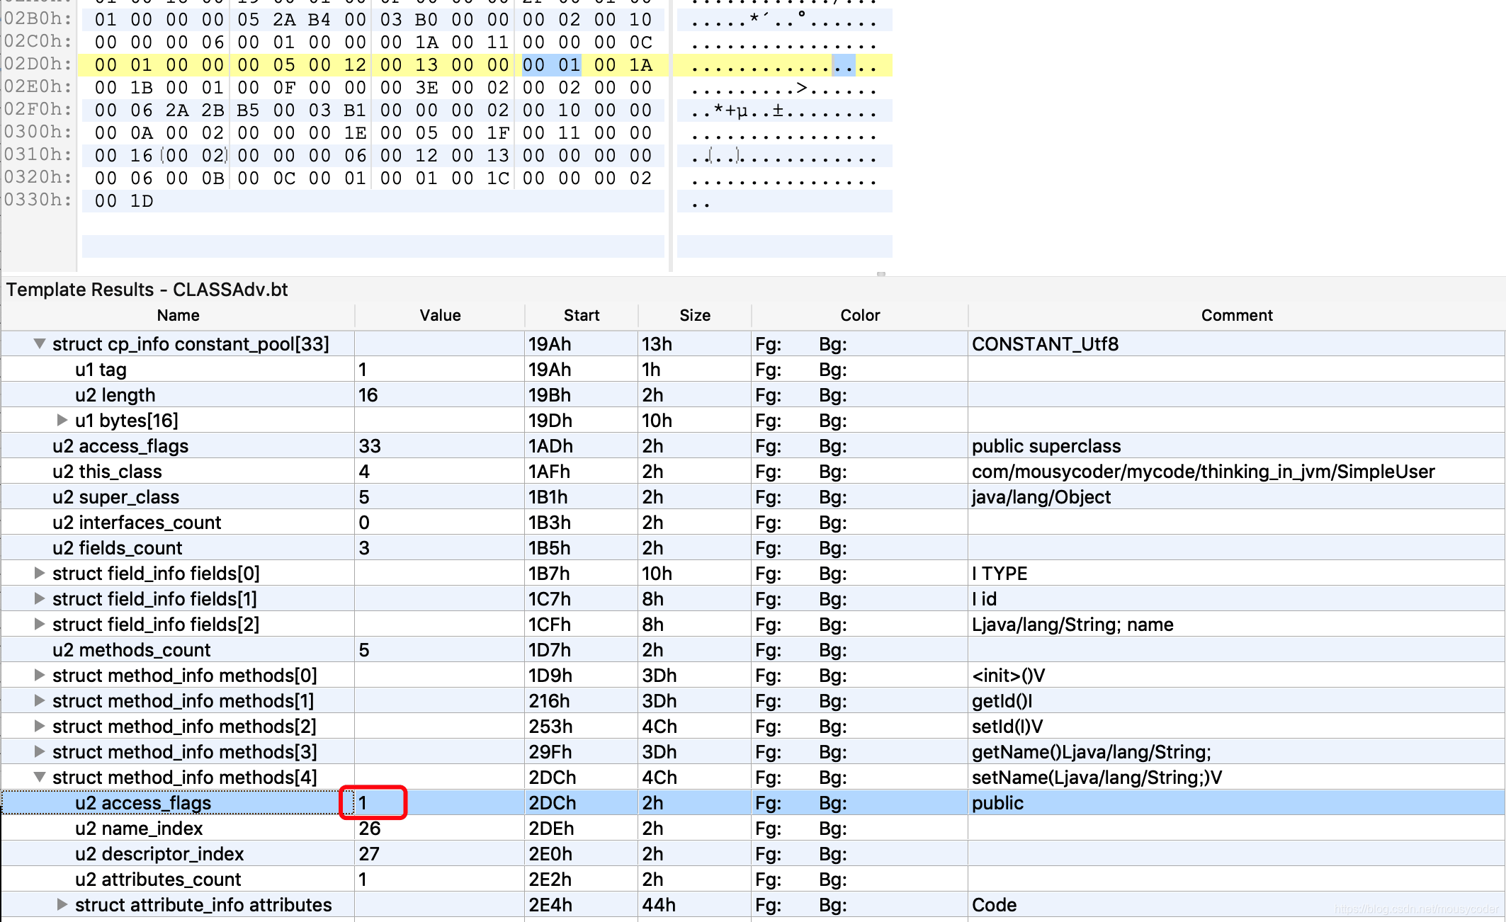Expand struct field_info fields[2] row
This screenshot has width=1506, height=922.
(40, 625)
